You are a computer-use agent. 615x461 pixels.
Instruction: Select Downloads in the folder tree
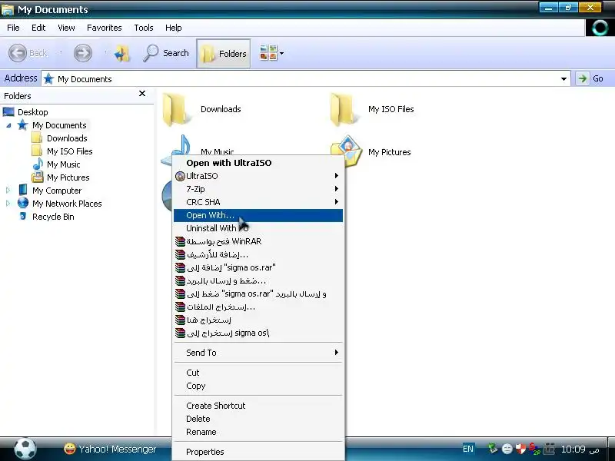pos(67,138)
